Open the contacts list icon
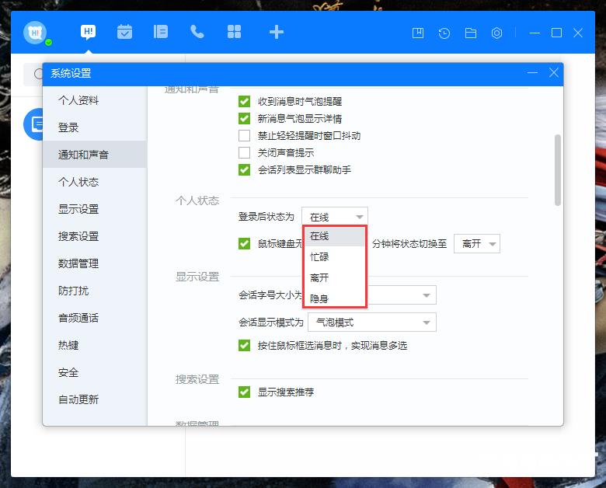 160,32
